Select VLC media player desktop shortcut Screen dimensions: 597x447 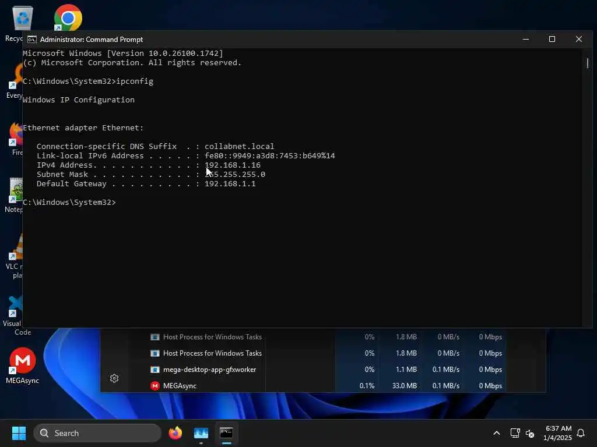(x=15, y=257)
